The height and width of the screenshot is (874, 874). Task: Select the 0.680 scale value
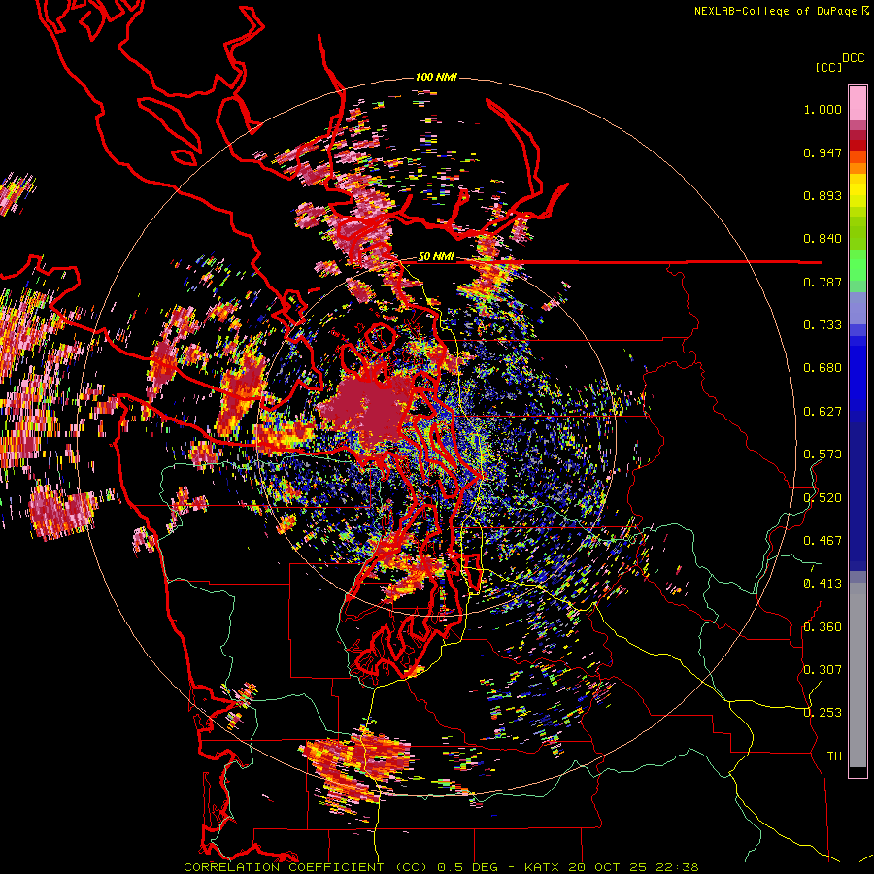tap(823, 368)
